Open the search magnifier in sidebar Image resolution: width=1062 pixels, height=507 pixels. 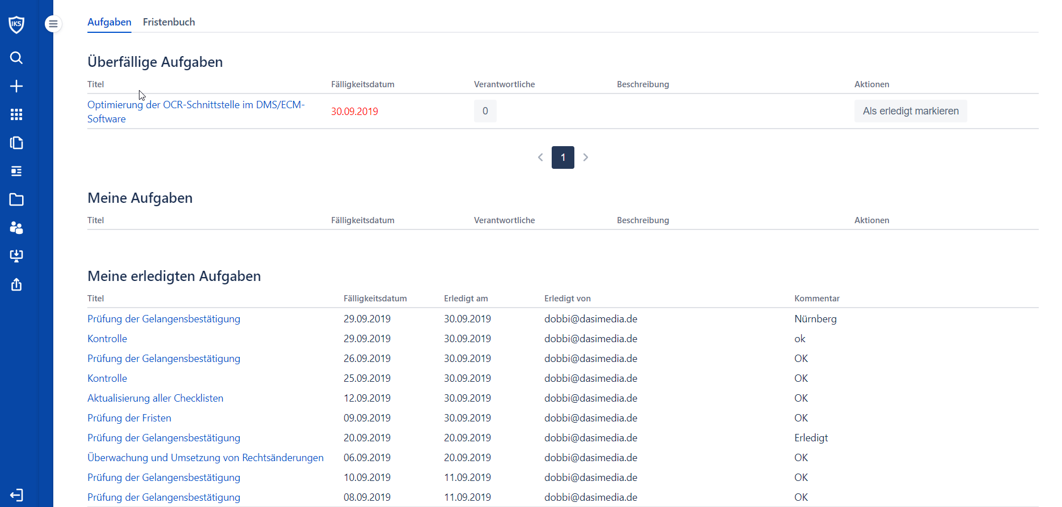tap(16, 58)
